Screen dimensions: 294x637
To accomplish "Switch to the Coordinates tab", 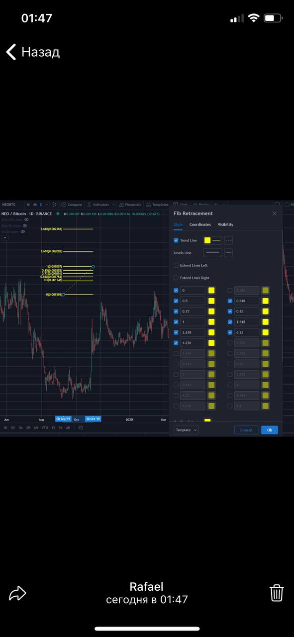I will coord(200,224).
